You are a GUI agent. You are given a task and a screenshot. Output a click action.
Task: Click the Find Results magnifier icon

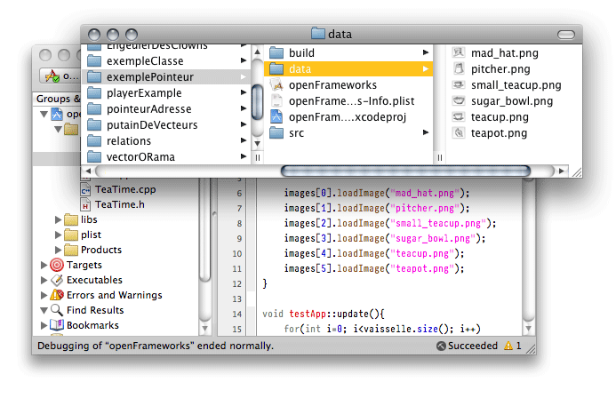point(57,310)
